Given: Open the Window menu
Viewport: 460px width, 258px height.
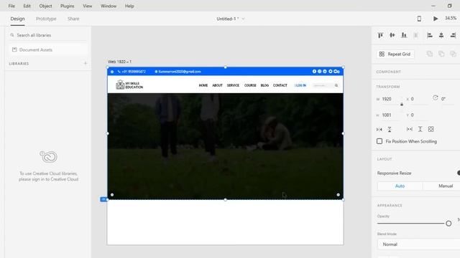Looking at the screenshot, I should (109, 6).
